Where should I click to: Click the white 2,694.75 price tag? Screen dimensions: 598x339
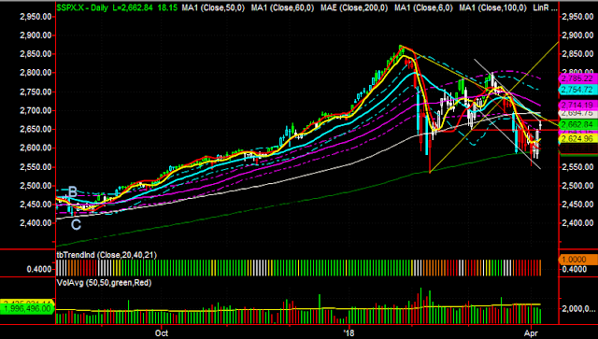click(577, 113)
